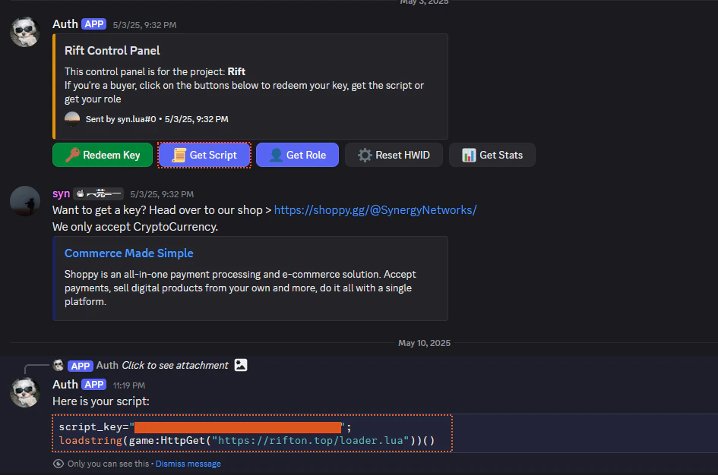Click the Get Stats button
This screenshot has width=718, height=475.
pos(492,155)
